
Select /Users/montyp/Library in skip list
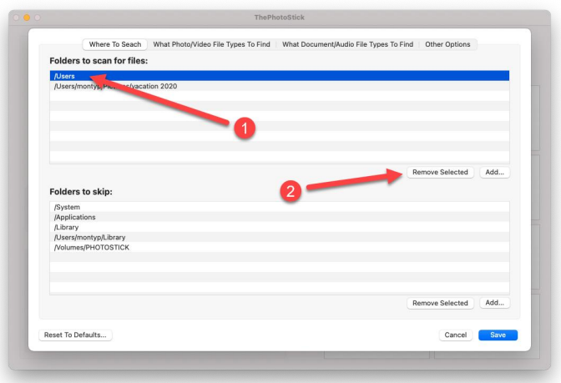pos(280,237)
